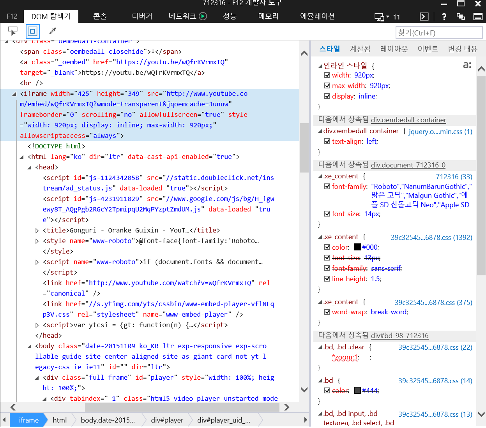This screenshot has width=486, height=428.
Task: Click the black #000 color swatch
Action: (x=357, y=247)
